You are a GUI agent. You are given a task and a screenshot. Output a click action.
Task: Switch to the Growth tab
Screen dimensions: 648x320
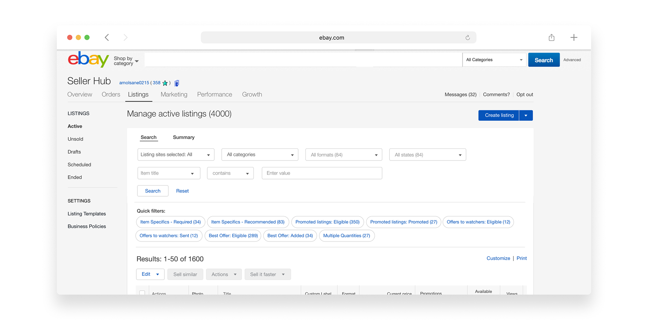click(252, 94)
